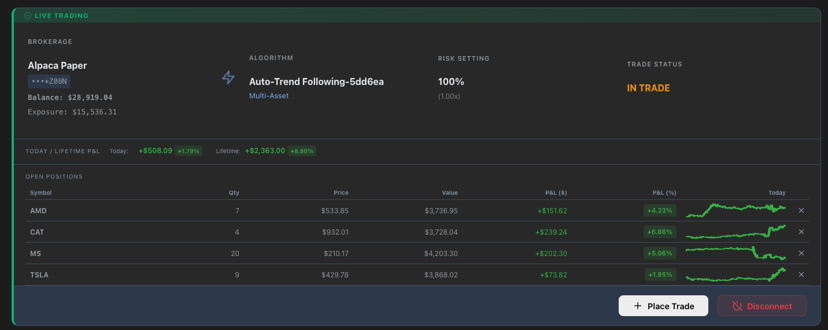828x330 pixels.
Task: Click the IN TRADE status text
Action: pyautogui.click(x=648, y=88)
